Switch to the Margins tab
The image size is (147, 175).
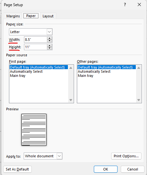(x=13, y=16)
